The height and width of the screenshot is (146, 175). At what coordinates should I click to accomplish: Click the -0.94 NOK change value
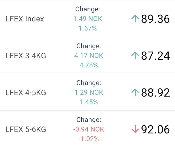click(89, 129)
